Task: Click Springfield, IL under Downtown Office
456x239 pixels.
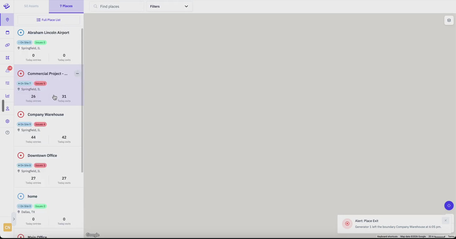Action: point(31,171)
